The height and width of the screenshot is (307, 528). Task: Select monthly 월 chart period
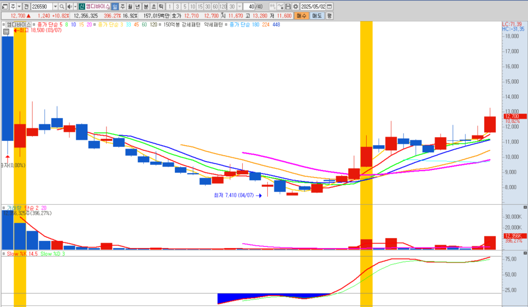click(130, 7)
